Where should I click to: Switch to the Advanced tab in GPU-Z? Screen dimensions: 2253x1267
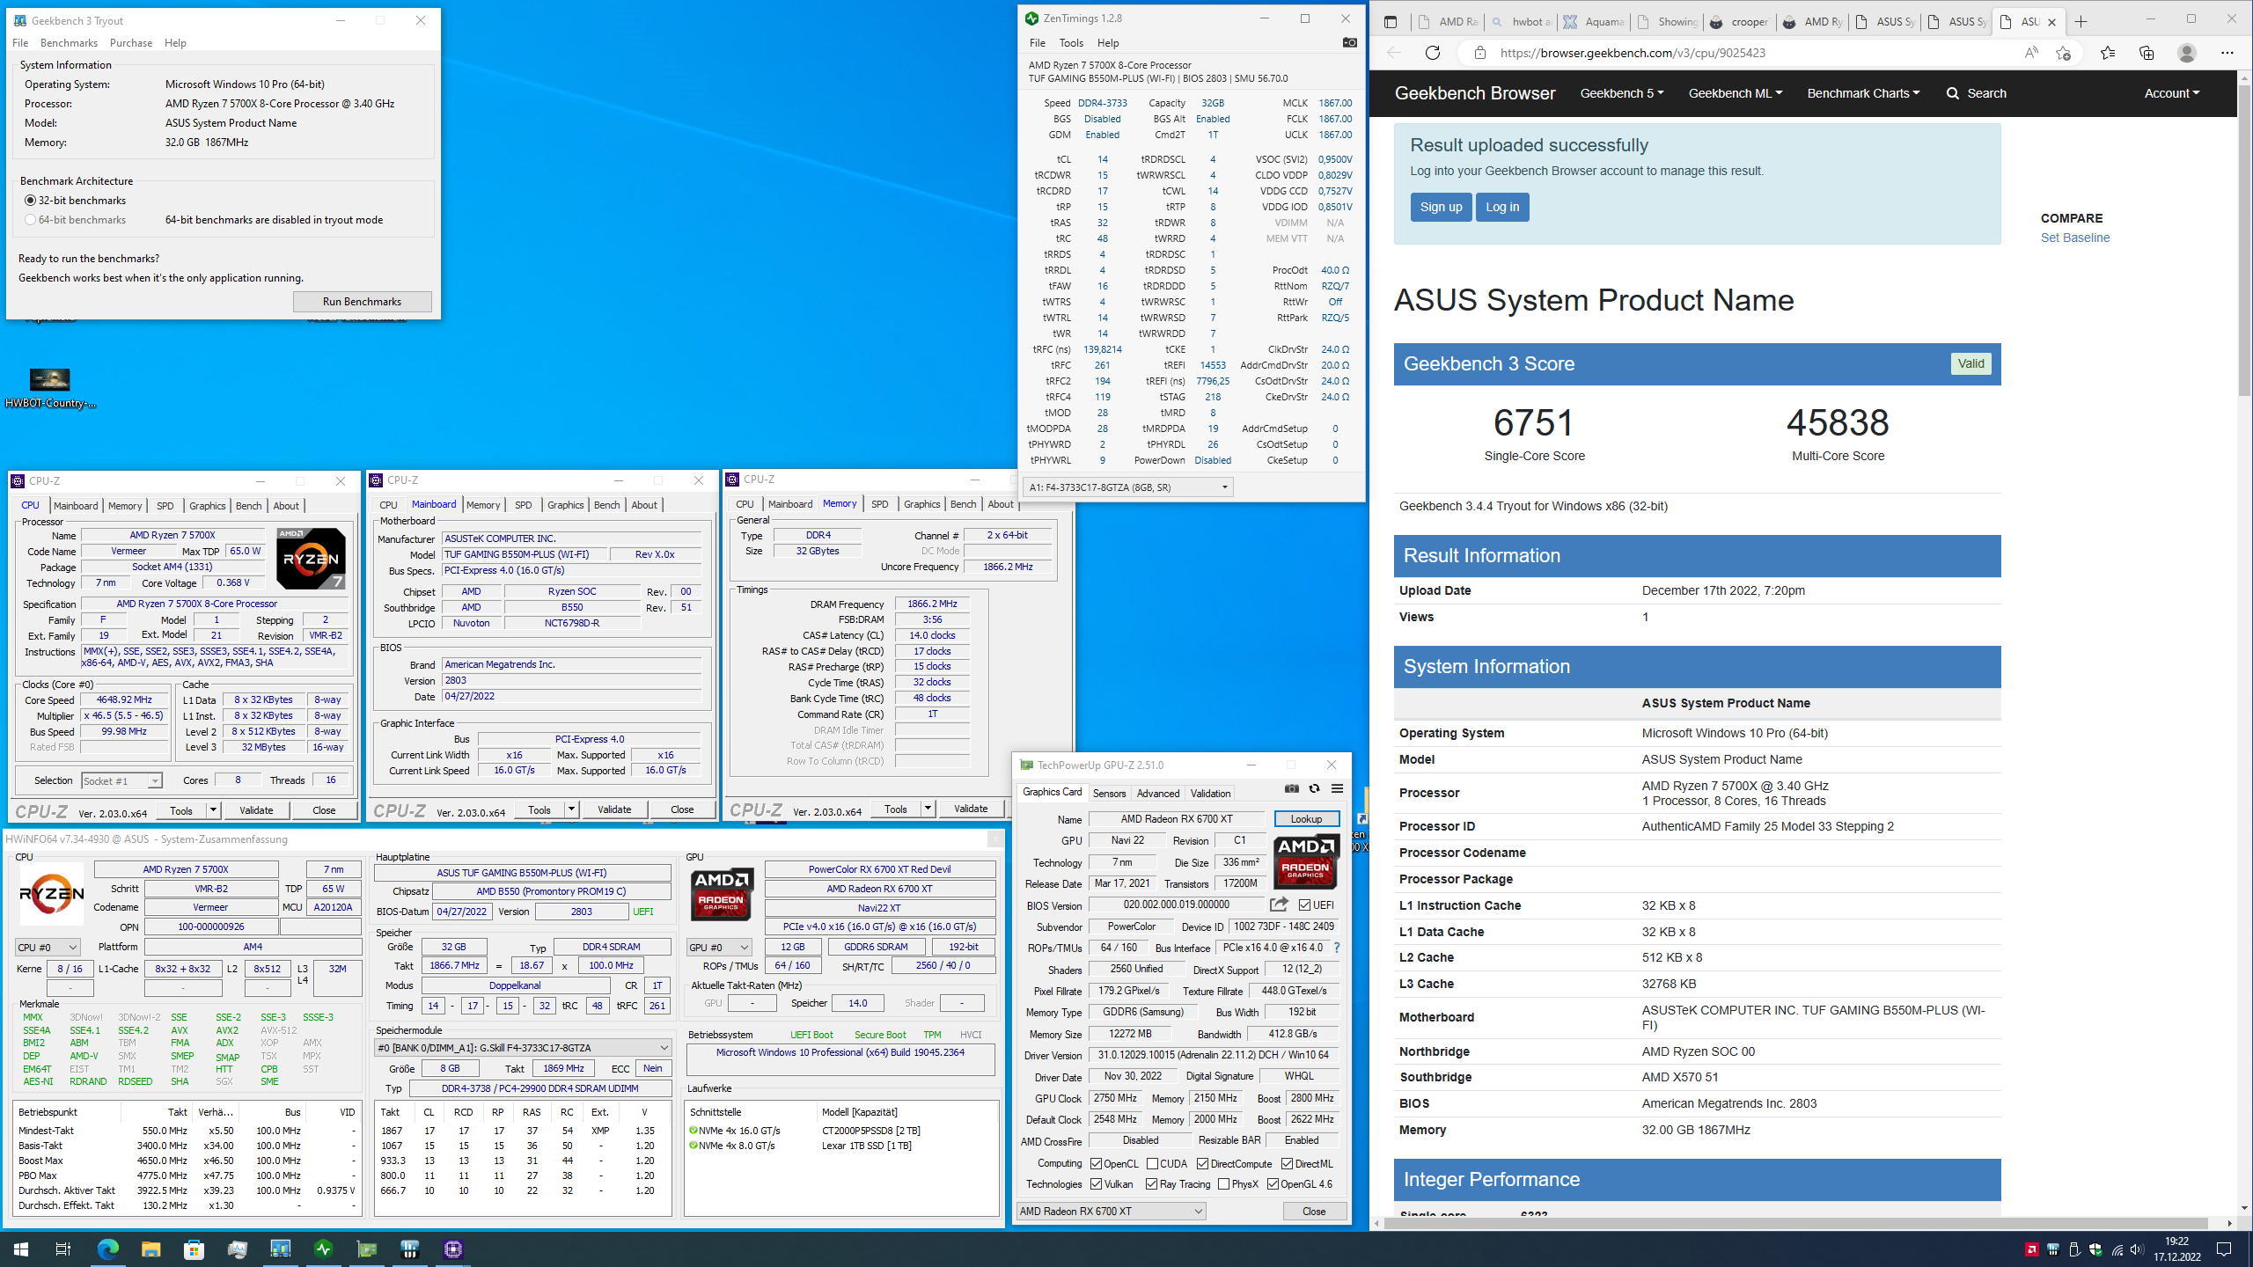coord(1158,793)
